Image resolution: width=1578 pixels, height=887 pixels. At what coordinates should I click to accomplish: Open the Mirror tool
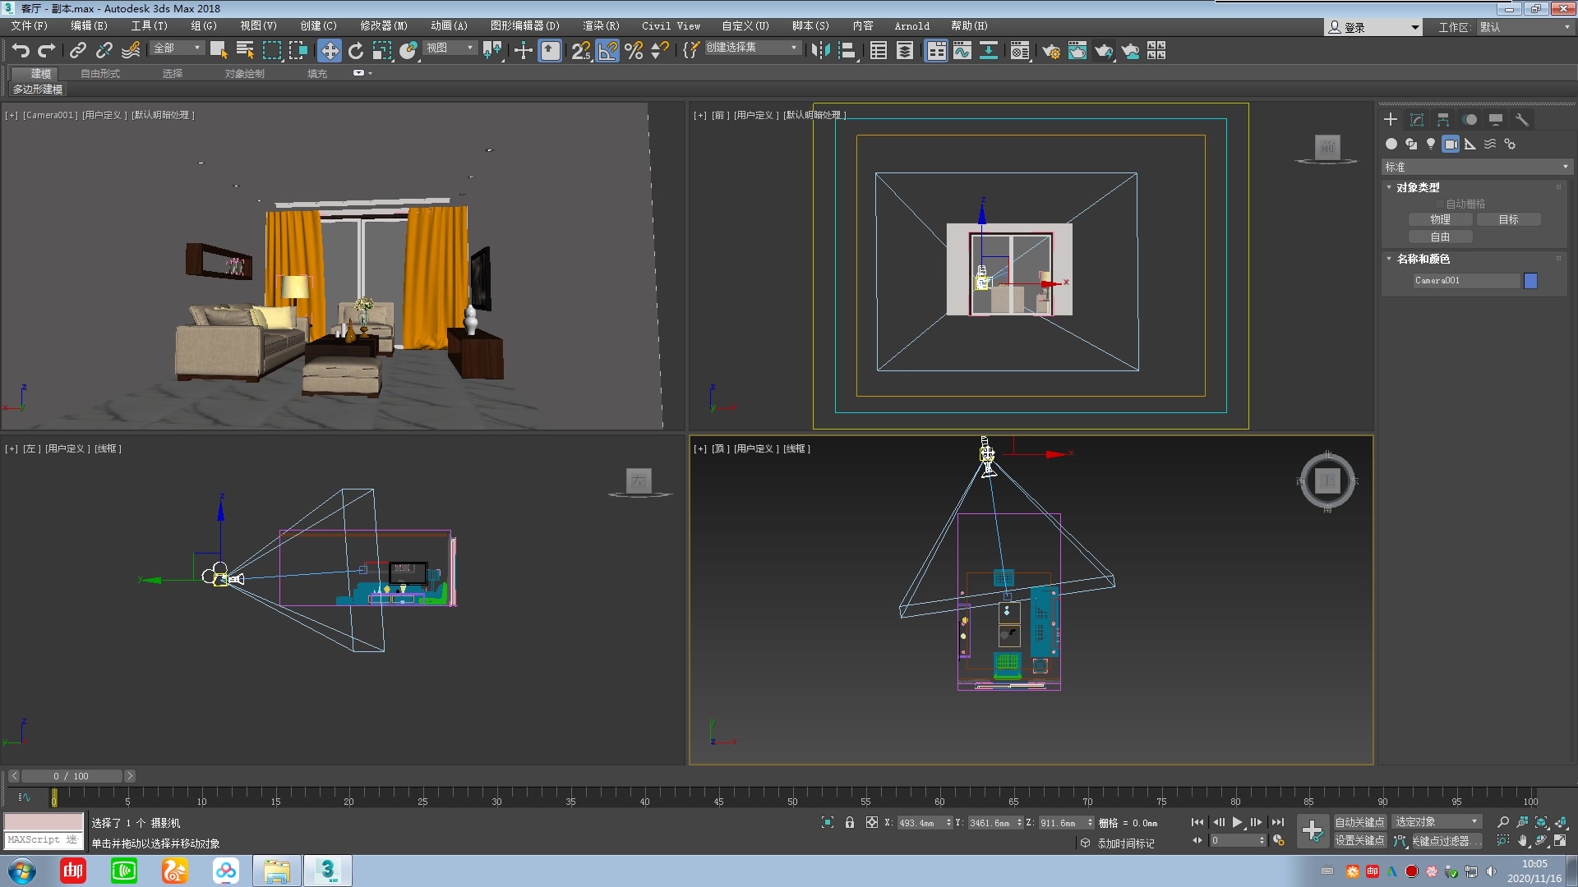[820, 51]
